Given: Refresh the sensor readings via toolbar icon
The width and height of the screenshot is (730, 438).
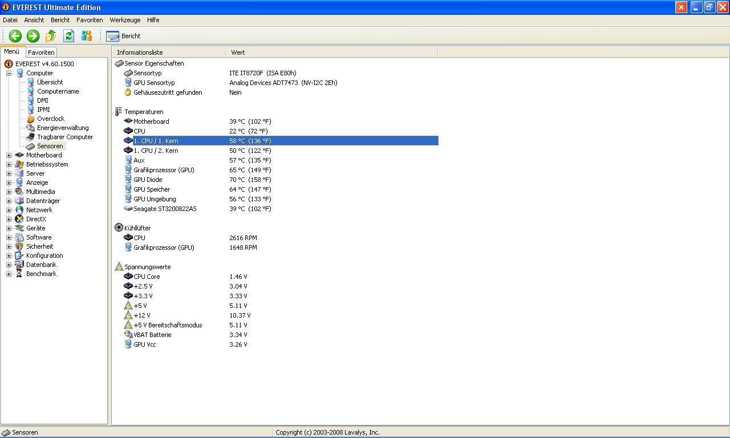Looking at the screenshot, I should pyautogui.click(x=68, y=36).
